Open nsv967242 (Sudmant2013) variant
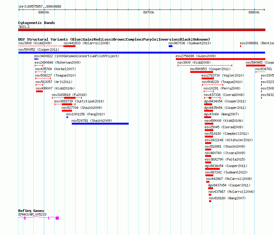The image size is (274, 235). [226, 172]
